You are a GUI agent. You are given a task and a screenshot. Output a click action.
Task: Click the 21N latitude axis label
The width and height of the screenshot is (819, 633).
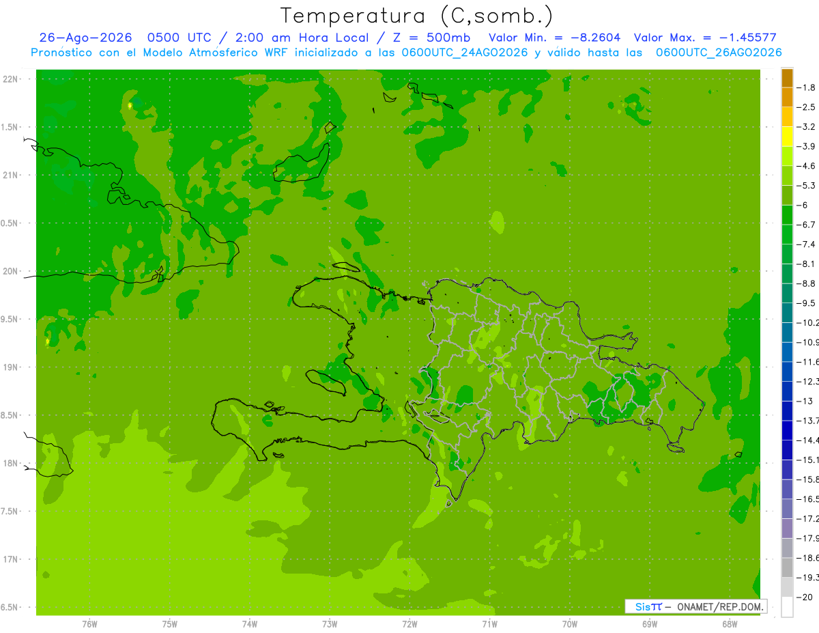(10, 175)
